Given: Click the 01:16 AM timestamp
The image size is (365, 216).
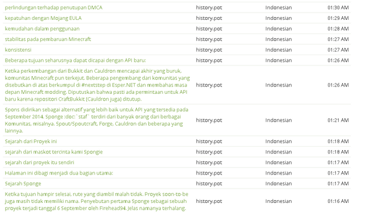Looking at the screenshot, I should 338,201.
